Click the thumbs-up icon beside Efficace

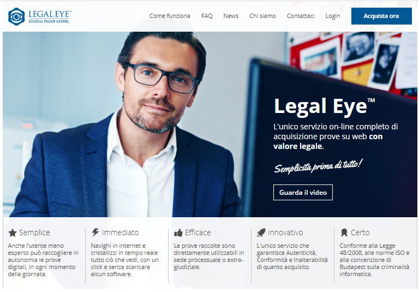(x=178, y=233)
